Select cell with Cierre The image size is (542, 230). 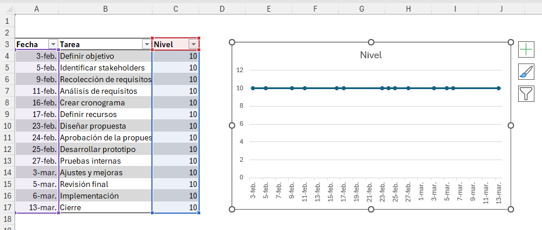[x=105, y=207]
